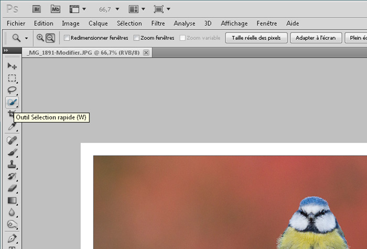Select the zoom out magnifier mode
The height and width of the screenshot is (249, 367).
[50, 38]
